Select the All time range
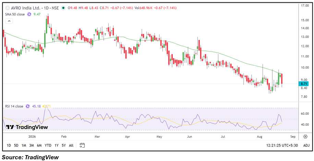Image resolution: width=314 pixels, height=161 pixels. 71,145
